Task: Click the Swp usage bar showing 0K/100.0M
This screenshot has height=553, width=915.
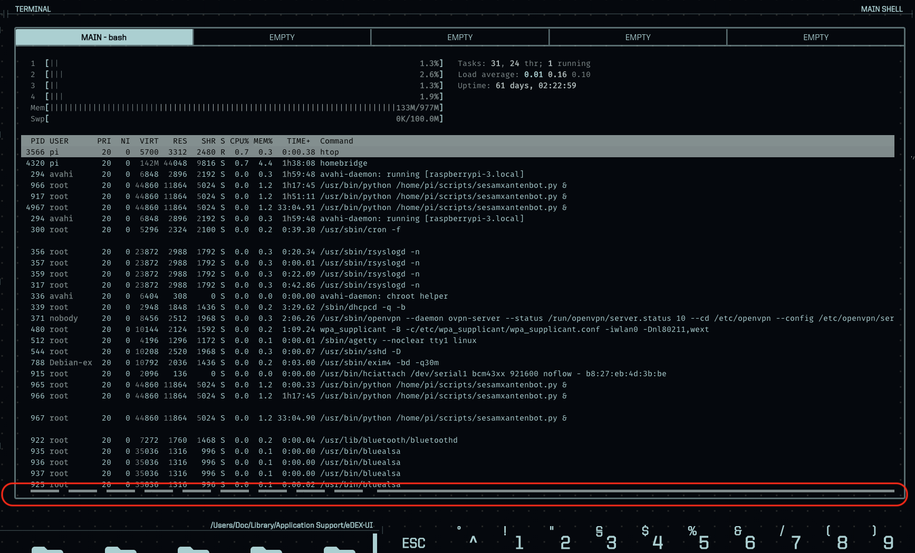Action: [237, 119]
